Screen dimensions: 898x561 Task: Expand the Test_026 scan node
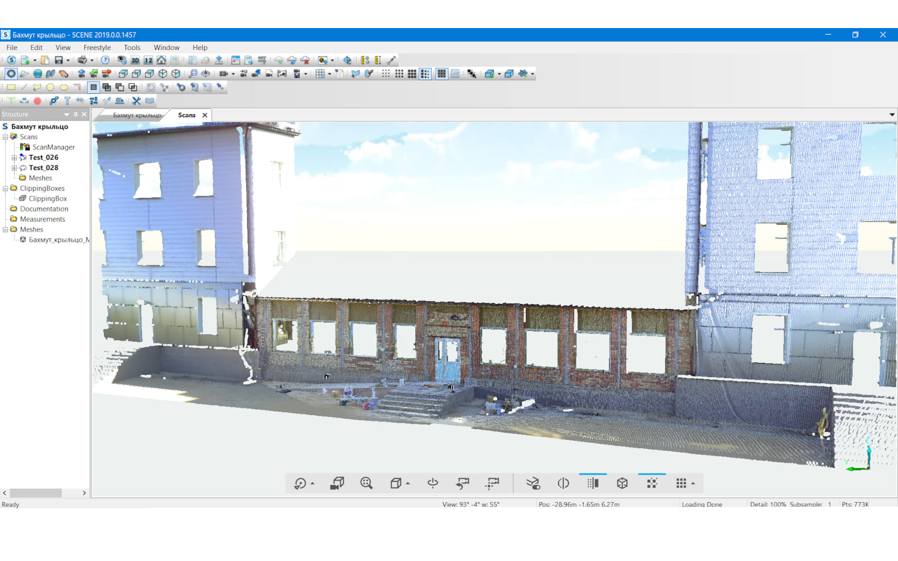click(14, 158)
